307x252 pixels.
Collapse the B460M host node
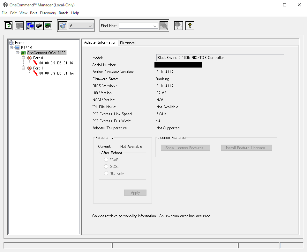coord(11,48)
